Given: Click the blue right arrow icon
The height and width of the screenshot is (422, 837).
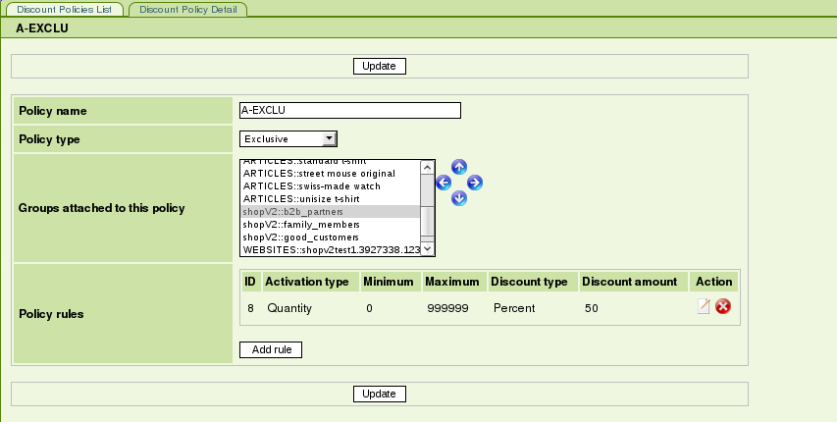Looking at the screenshot, I should (475, 183).
